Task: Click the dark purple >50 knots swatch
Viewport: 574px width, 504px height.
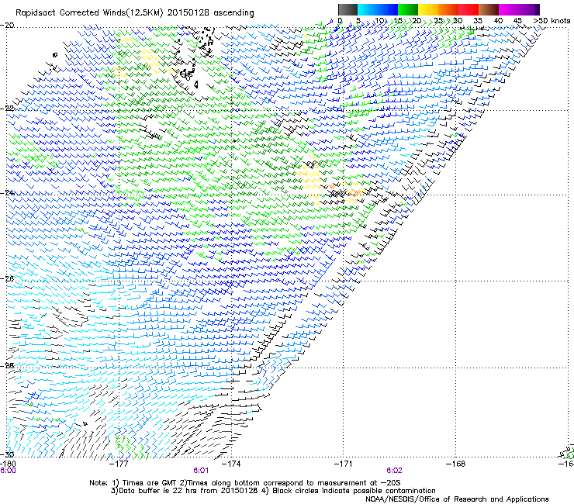Action: coord(538,9)
